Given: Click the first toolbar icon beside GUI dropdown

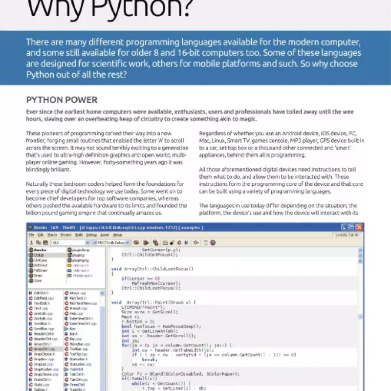Looking at the screenshot, I should 31,242.
